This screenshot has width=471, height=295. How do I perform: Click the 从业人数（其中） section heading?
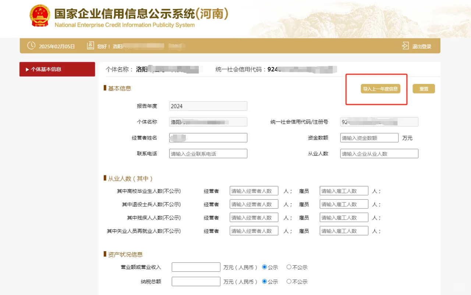click(130, 179)
